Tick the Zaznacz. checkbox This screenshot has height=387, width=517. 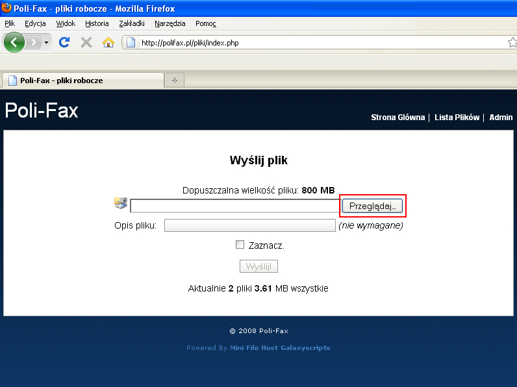click(240, 245)
